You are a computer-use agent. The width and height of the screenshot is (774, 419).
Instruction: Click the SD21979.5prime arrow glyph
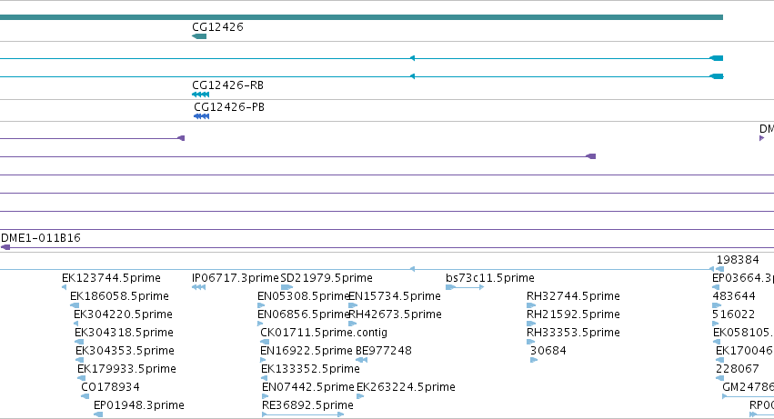[286, 287]
